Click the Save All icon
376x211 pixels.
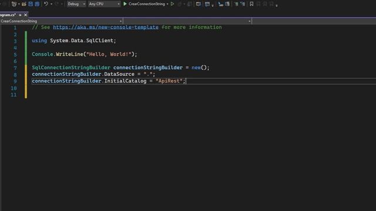[37, 4]
